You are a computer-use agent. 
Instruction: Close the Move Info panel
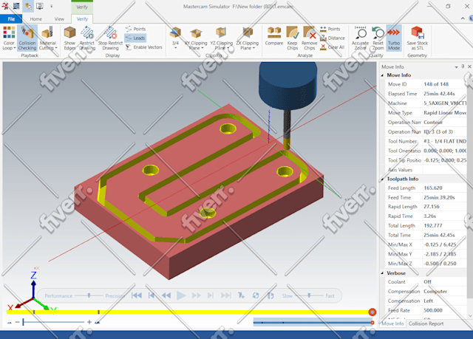pyautogui.click(x=469, y=66)
